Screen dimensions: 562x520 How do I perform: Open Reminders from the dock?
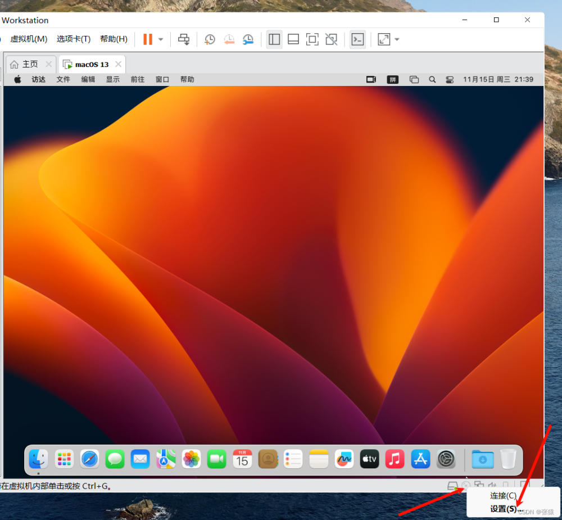(x=293, y=459)
